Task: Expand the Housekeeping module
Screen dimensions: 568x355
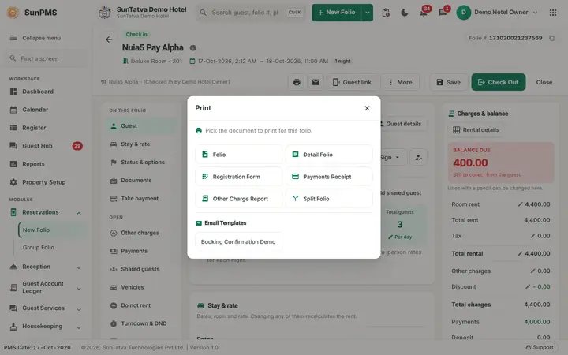Action: [x=79, y=327]
